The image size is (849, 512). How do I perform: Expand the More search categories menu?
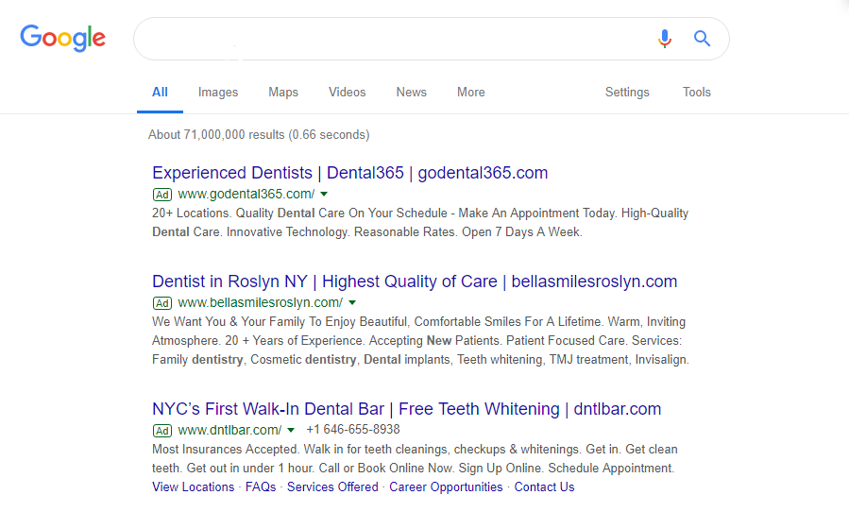point(471,93)
